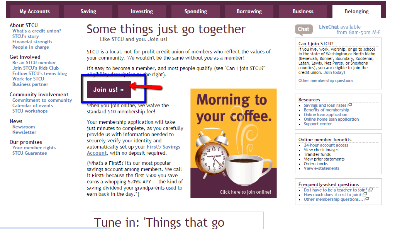Open the Investing tab

[x=142, y=11]
